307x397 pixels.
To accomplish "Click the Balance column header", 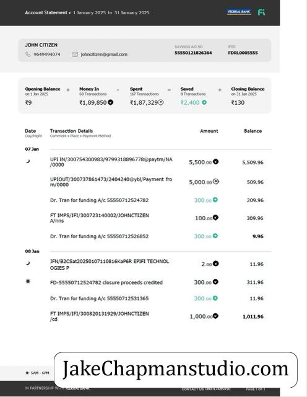I will point(253,131).
